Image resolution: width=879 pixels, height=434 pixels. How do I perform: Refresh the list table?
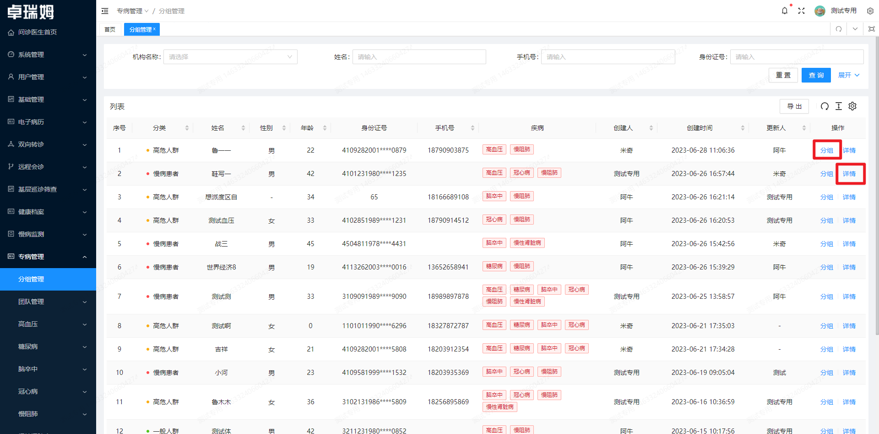(x=825, y=106)
